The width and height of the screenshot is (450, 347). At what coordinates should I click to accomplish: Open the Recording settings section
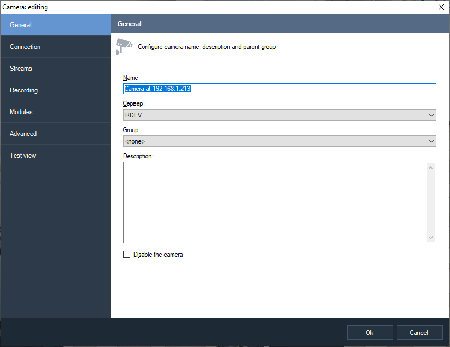55,90
